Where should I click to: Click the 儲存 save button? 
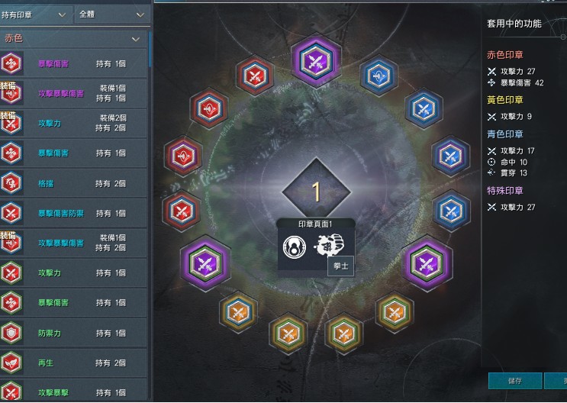pyautogui.click(x=515, y=381)
